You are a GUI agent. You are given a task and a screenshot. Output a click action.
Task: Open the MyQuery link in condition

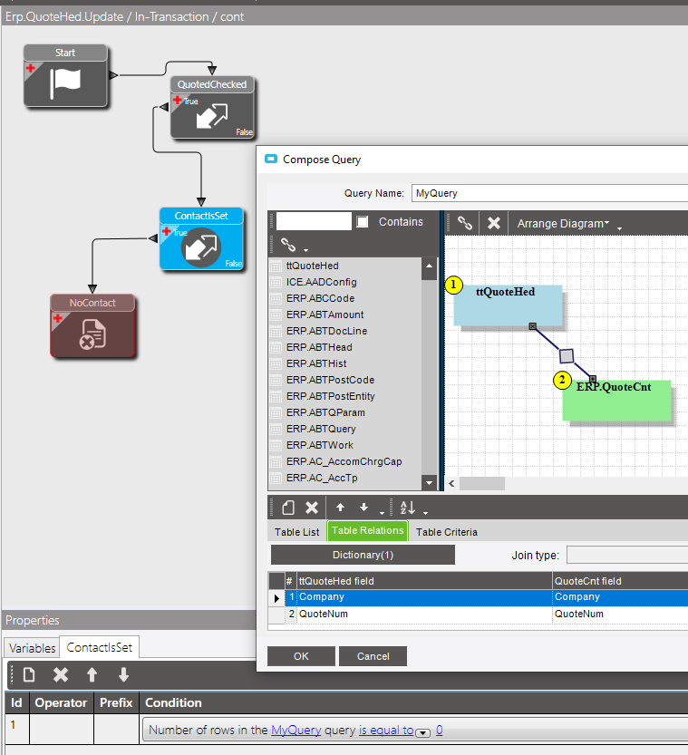tap(296, 730)
